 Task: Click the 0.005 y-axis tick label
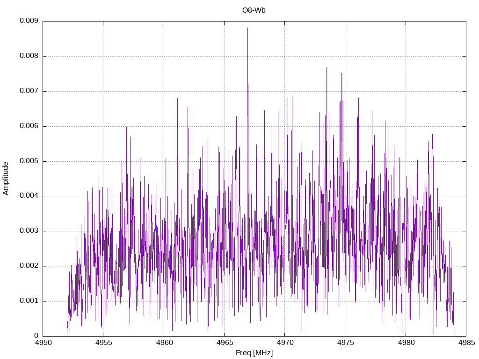point(29,161)
